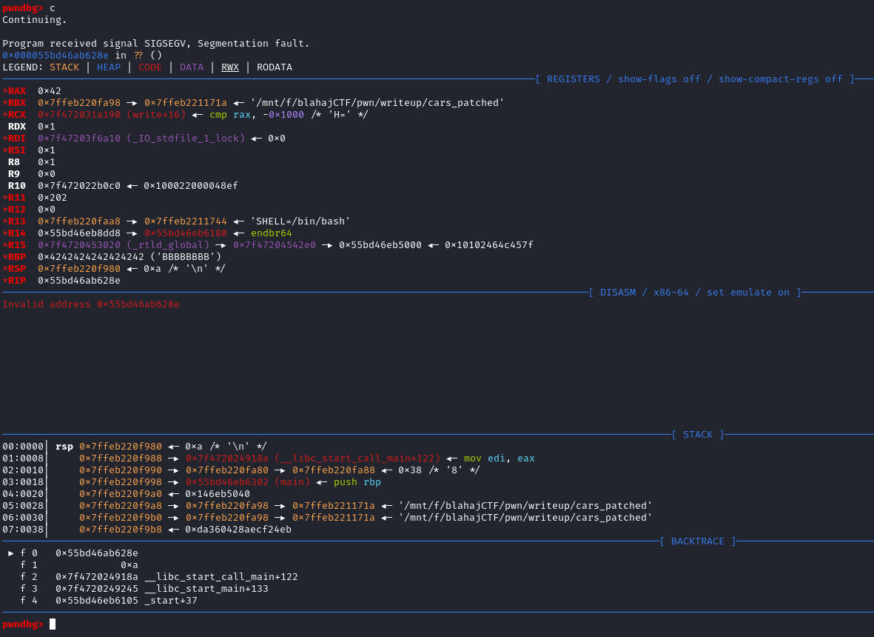Viewport: 874px width, 637px height.
Task: Click the red 'Invalid address' error message
Action: [x=90, y=304]
